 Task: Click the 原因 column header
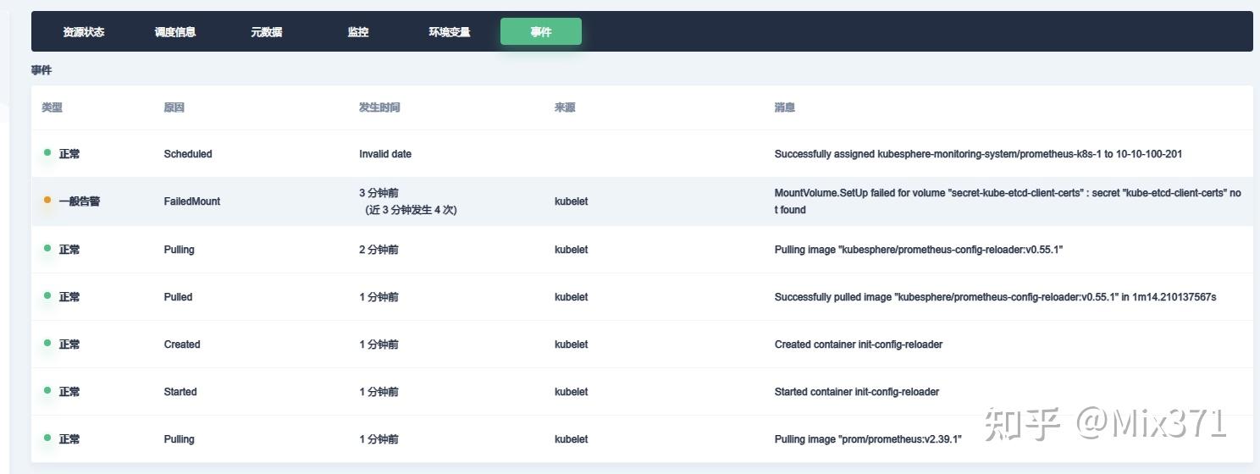tap(174, 107)
